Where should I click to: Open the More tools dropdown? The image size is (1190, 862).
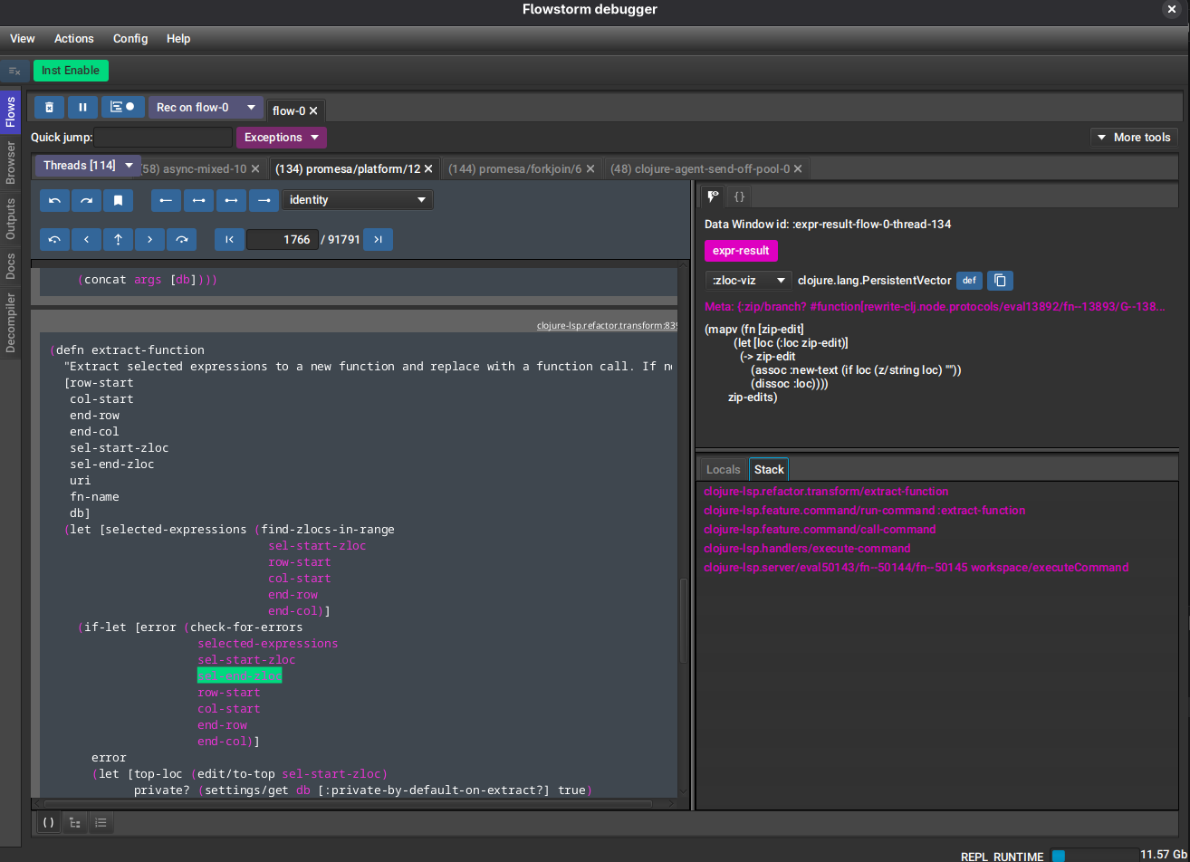(1134, 138)
